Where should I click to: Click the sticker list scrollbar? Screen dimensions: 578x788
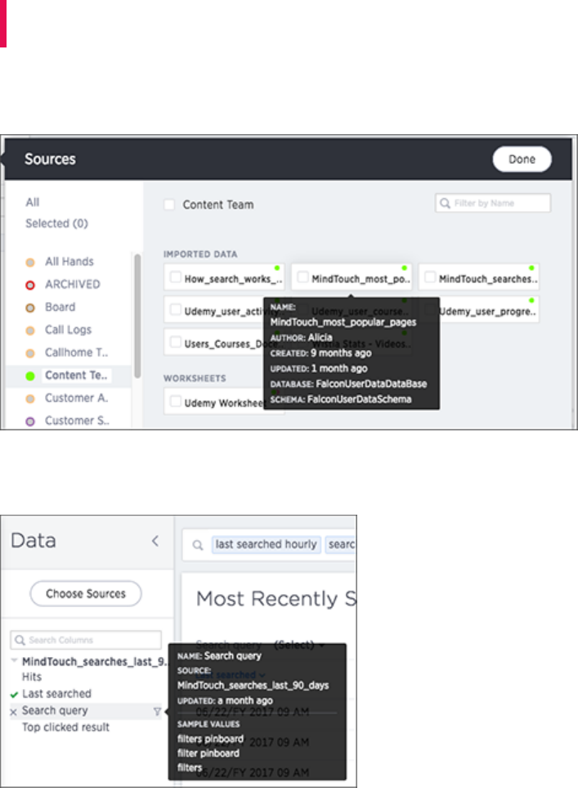coord(137,316)
